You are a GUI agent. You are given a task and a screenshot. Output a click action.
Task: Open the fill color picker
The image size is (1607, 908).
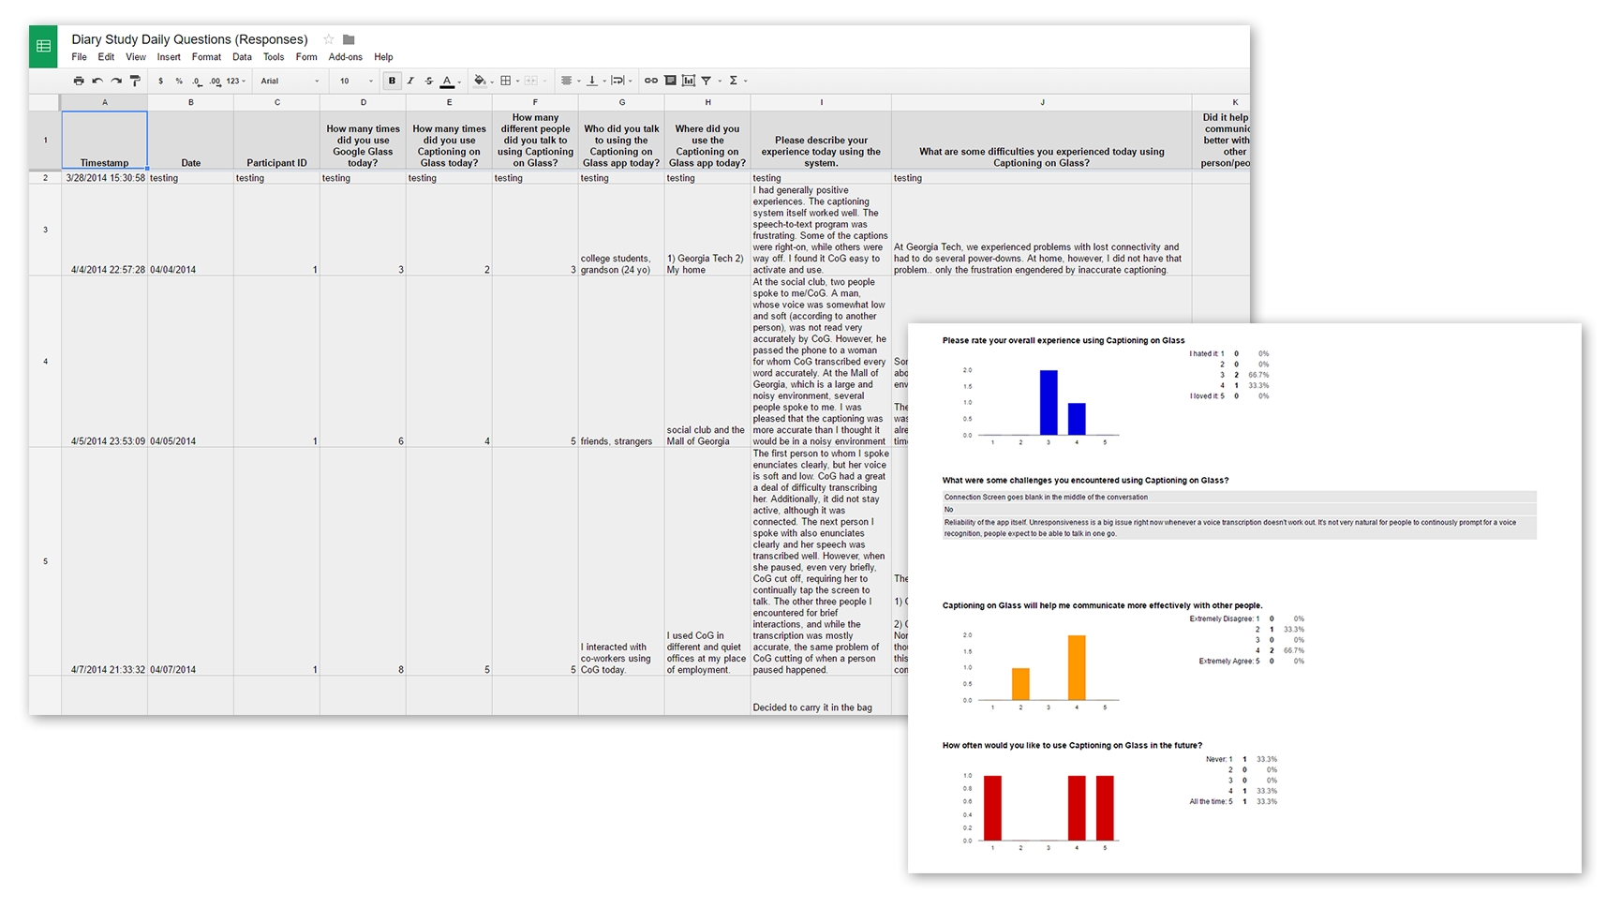483,81
